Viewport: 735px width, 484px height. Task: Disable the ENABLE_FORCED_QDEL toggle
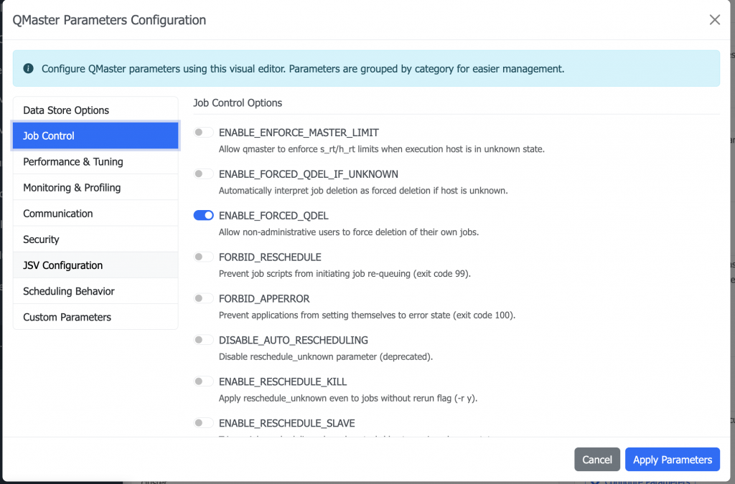click(204, 216)
